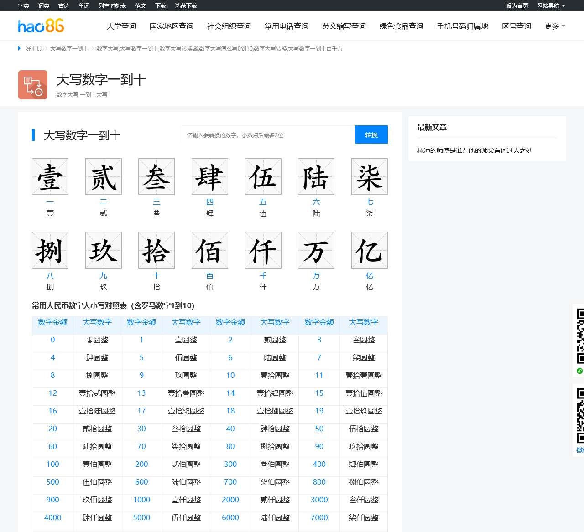The image size is (584, 532).
Task: Open the 网站导航 dropdown menu
Action: [551, 5]
